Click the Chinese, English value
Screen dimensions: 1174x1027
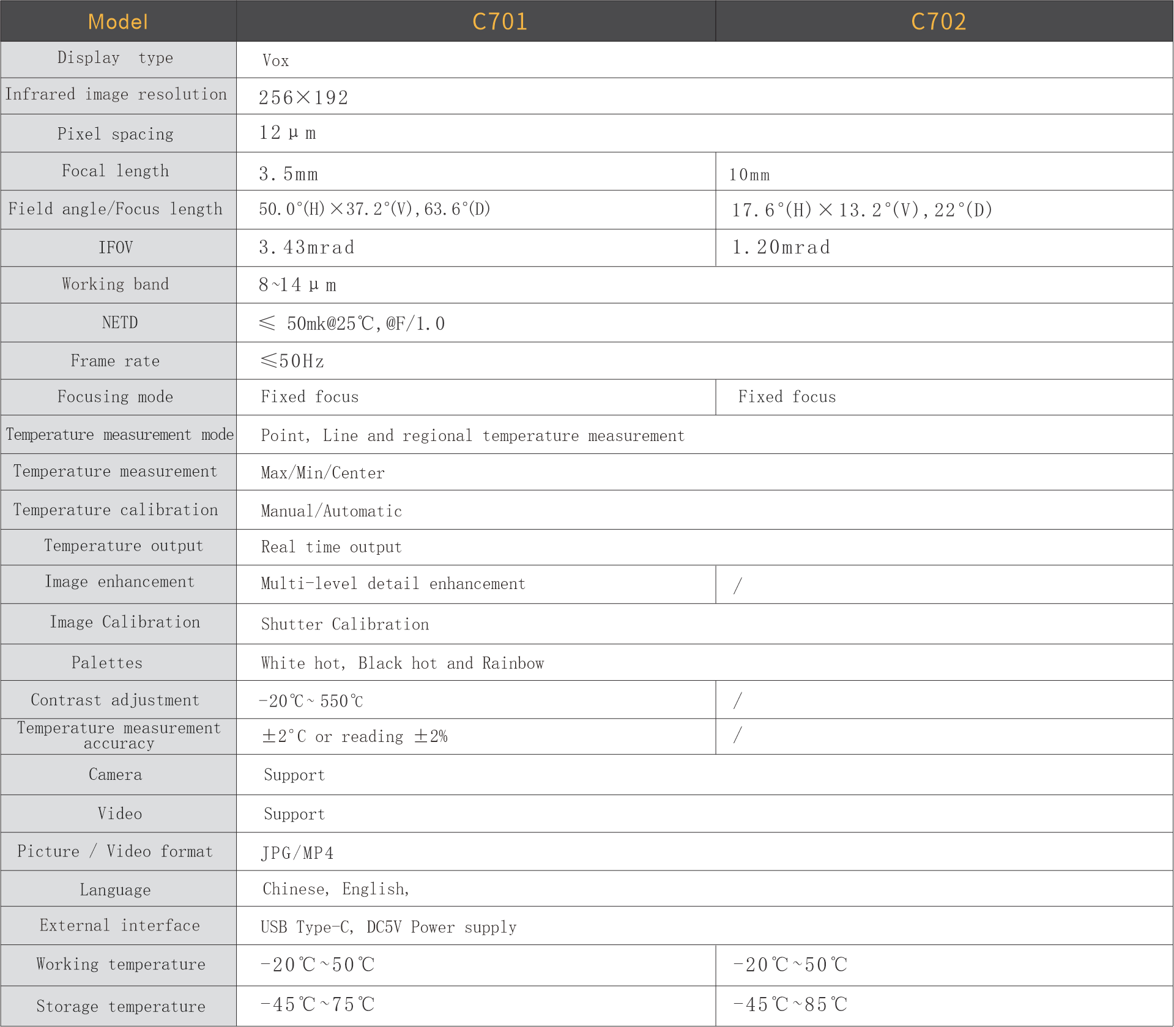[x=336, y=889]
